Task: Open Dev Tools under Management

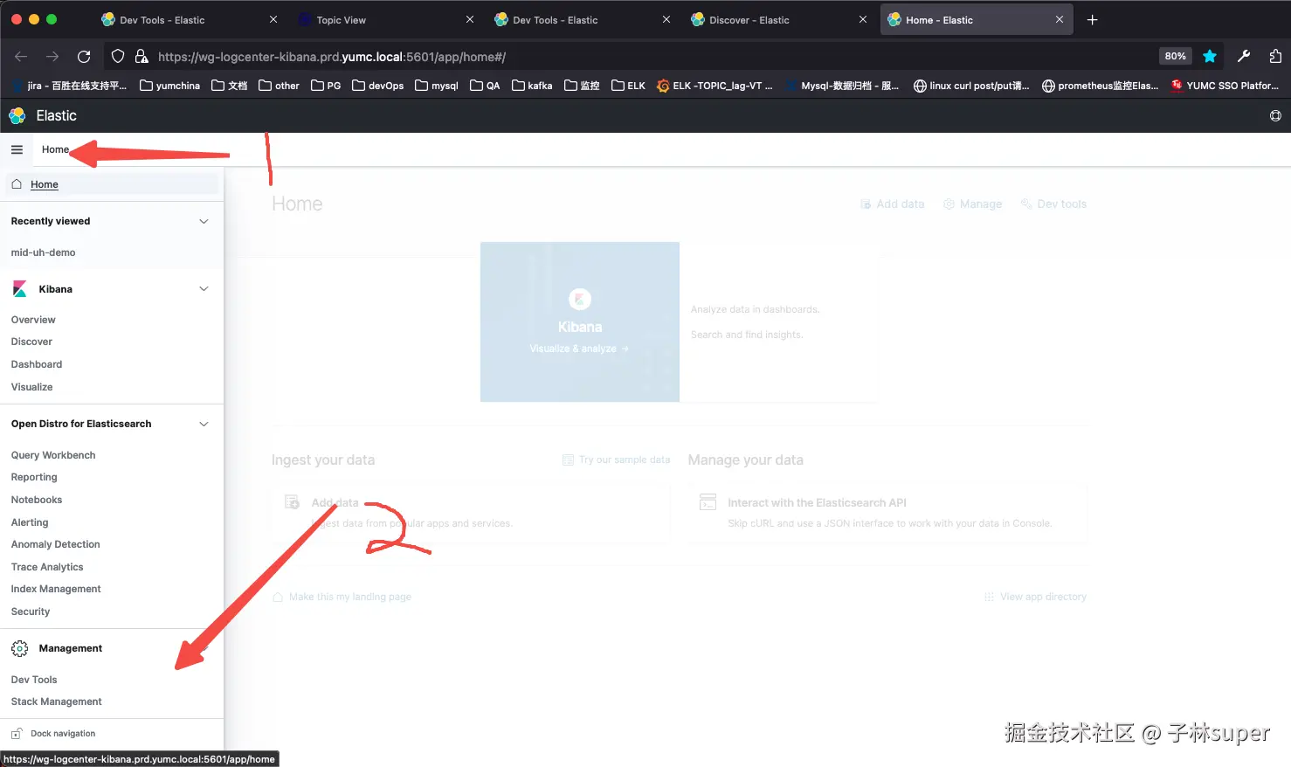Action: pyautogui.click(x=34, y=680)
